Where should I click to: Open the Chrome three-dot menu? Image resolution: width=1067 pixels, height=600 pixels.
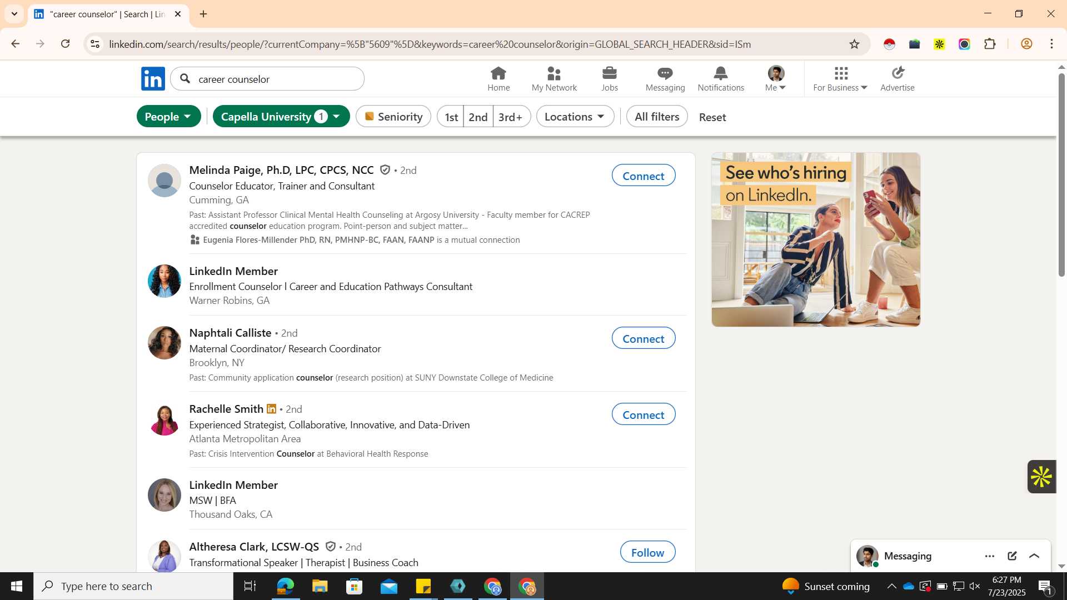tap(1052, 44)
